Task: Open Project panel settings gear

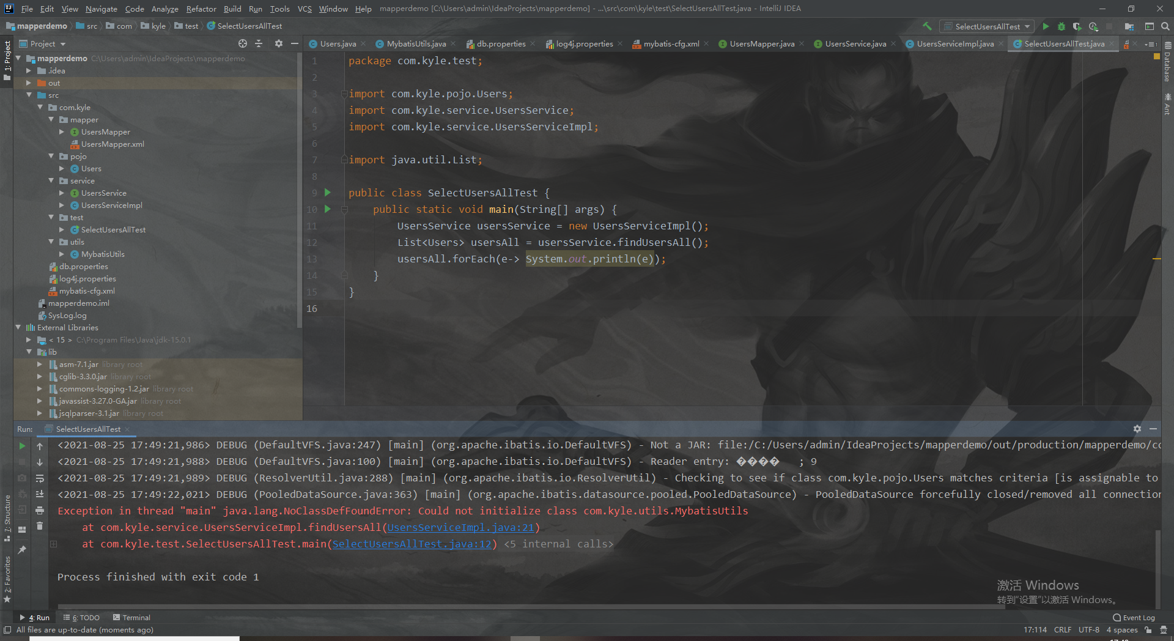Action: coord(279,43)
